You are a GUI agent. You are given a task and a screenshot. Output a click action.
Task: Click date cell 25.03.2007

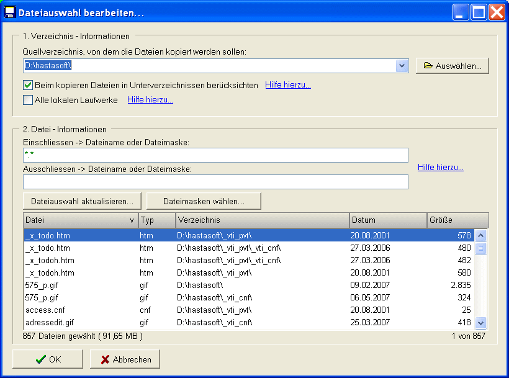pyautogui.click(x=370, y=323)
